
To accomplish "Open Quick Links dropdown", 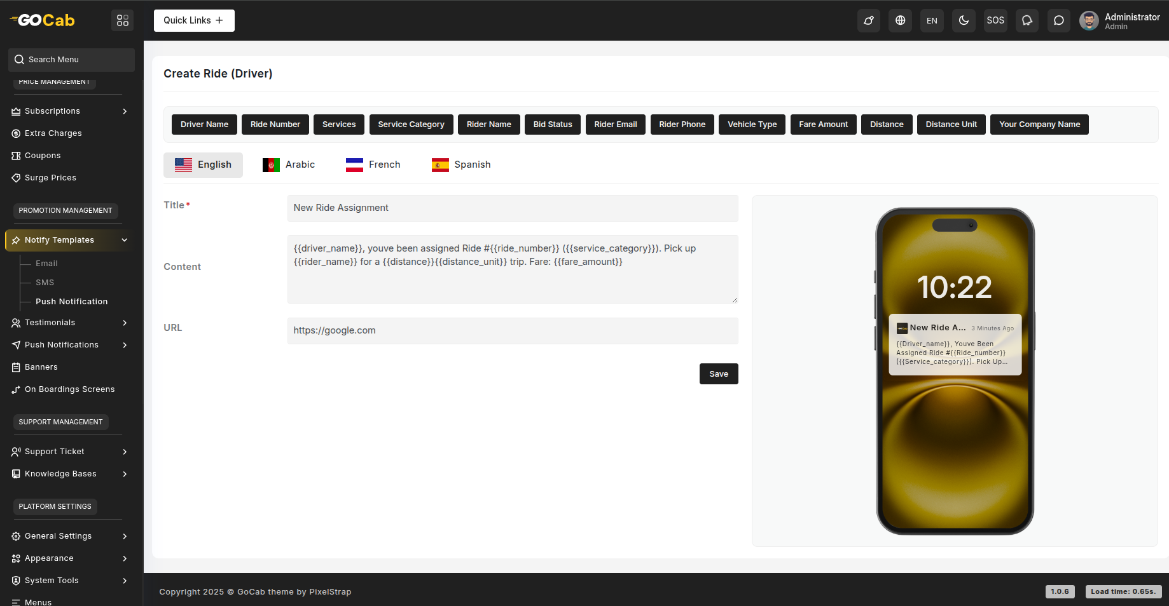I will point(194,20).
